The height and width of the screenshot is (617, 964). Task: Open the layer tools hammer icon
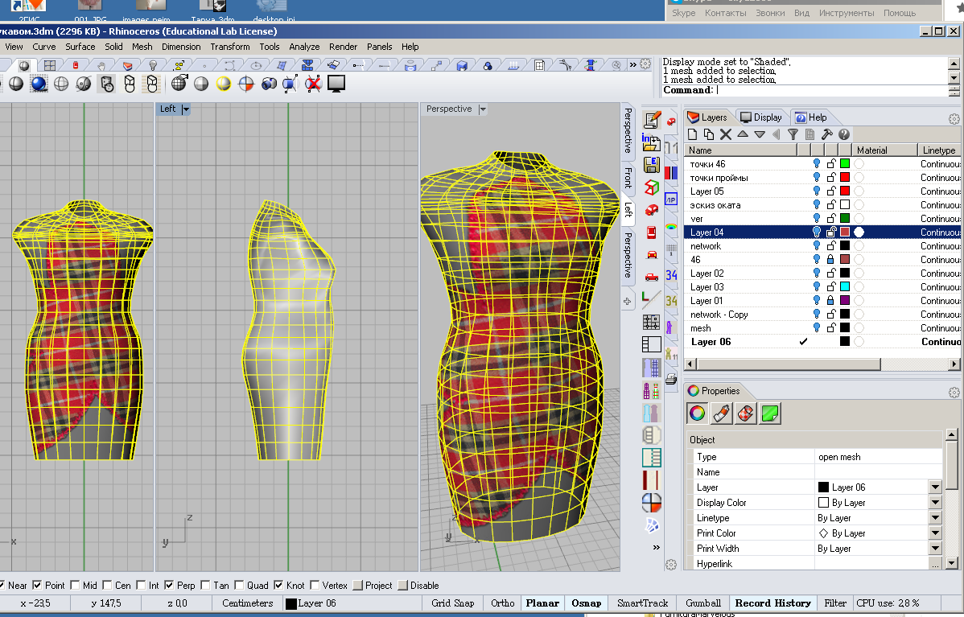(x=826, y=134)
